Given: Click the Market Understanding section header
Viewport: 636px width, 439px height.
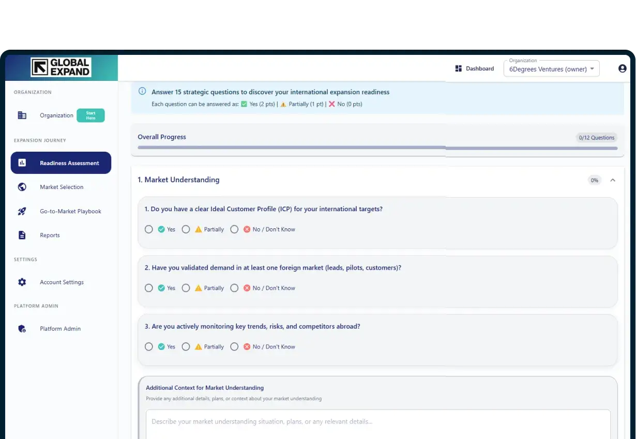Looking at the screenshot, I should tap(178, 180).
